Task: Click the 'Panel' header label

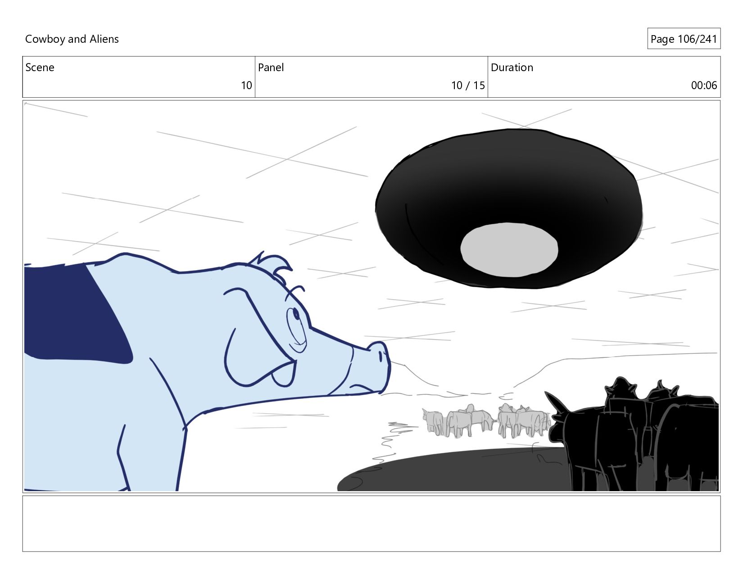Action: (271, 68)
